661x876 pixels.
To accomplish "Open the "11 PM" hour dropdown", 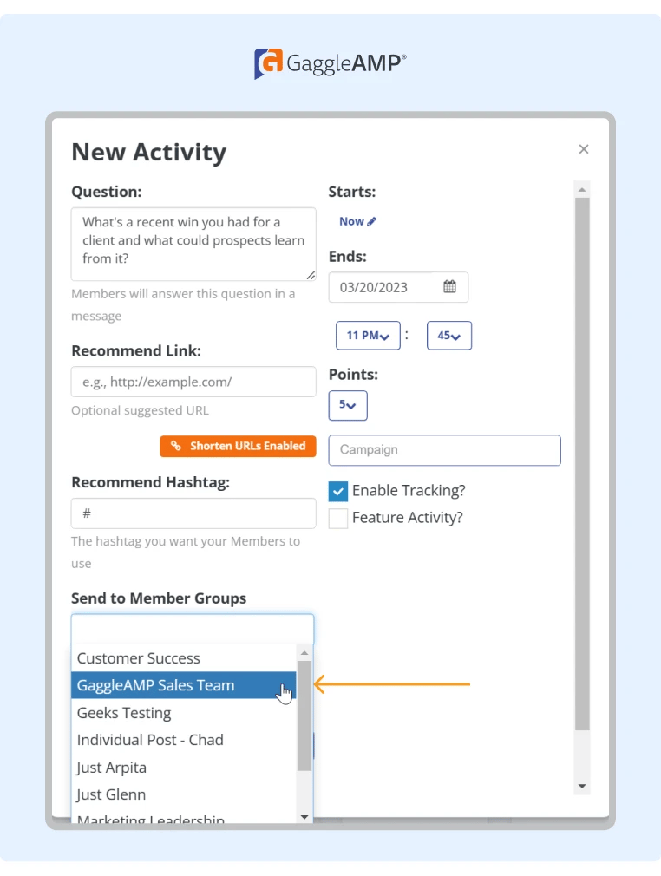I will pyautogui.click(x=368, y=336).
